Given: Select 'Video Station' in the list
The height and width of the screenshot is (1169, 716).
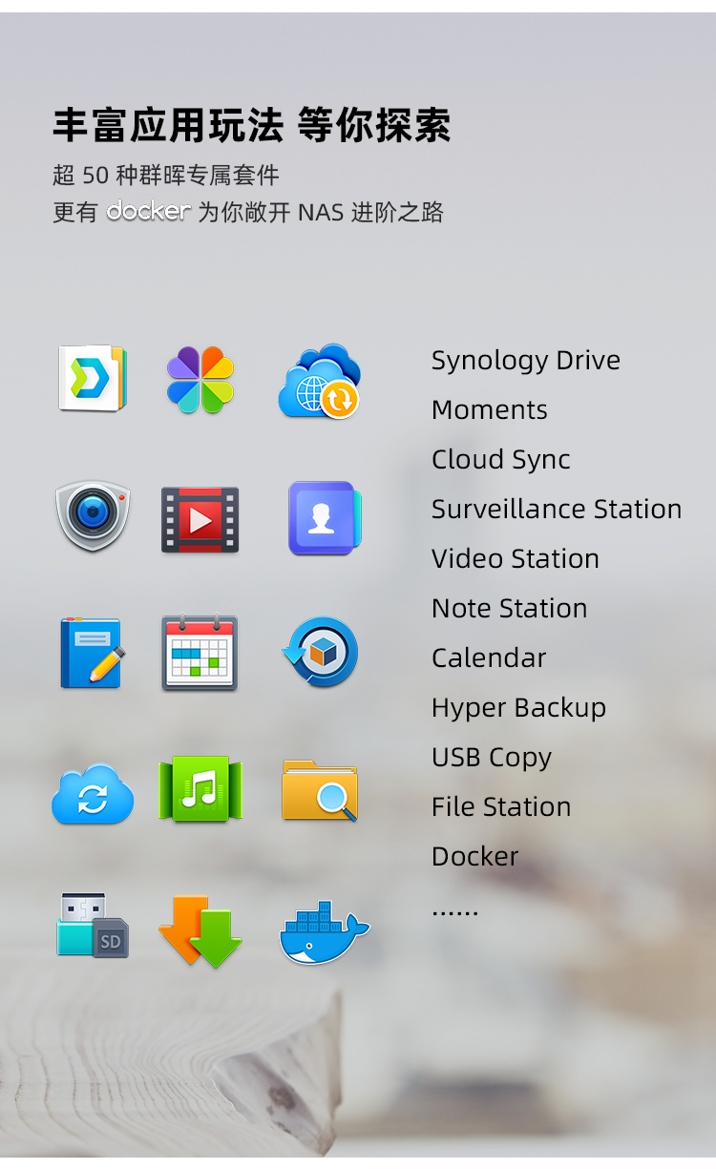Looking at the screenshot, I should [516, 558].
